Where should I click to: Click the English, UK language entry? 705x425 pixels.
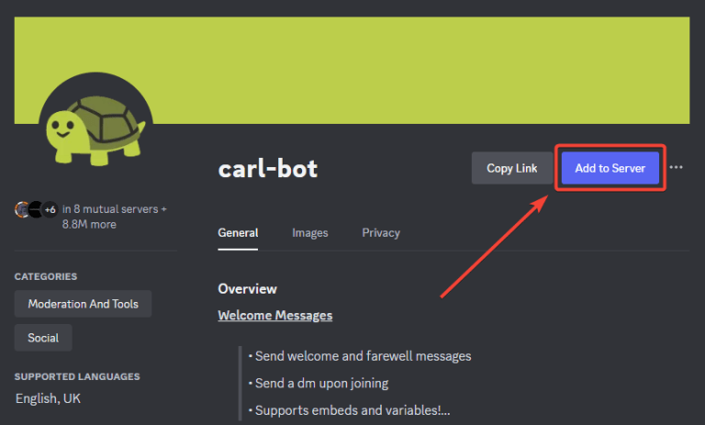click(48, 399)
